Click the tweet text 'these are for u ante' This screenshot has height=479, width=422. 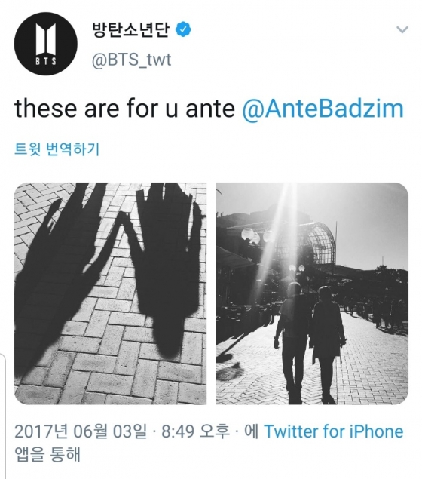tap(124, 109)
